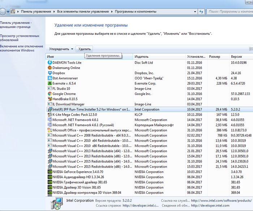Sort by the Установлено date column
Image resolution: width=253 pixels, height=211 pixels.
[196, 57]
